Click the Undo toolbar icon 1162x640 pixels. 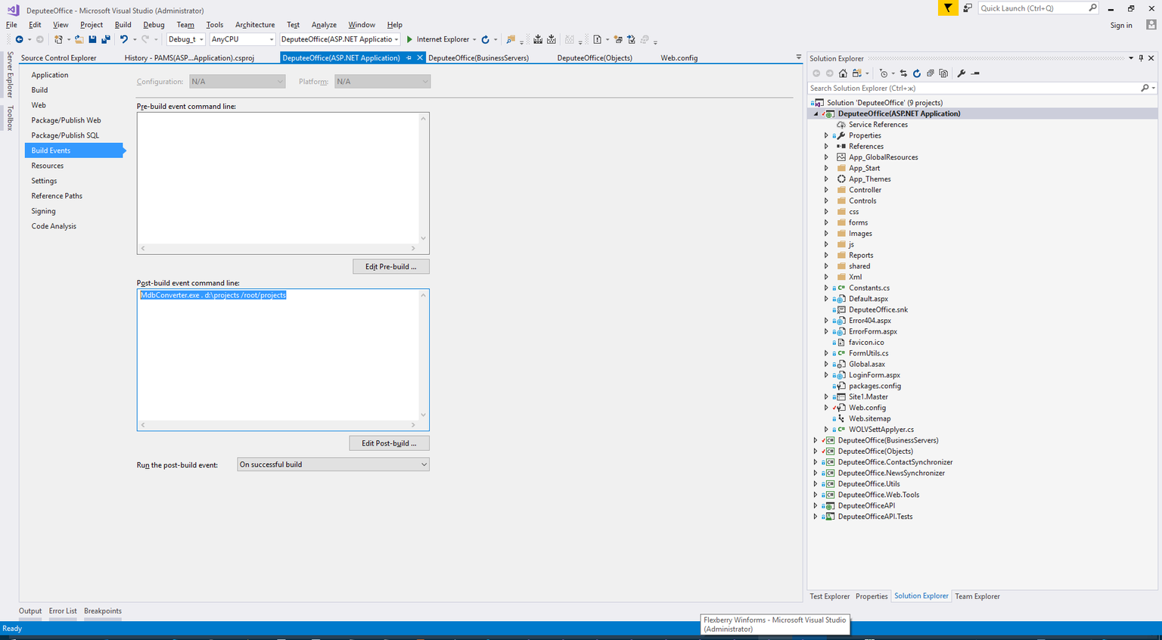coord(124,39)
